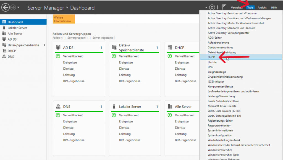Click the AD DS tile icon
The height and width of the screenshot is (160, 283).
(58, 48)
